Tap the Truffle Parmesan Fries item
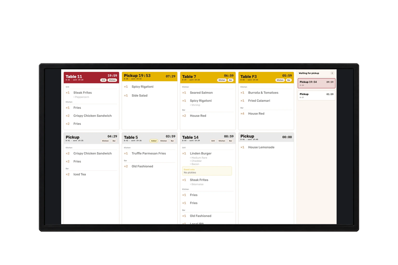The width and height of the screenshot is (398, 265). (149, 153)
